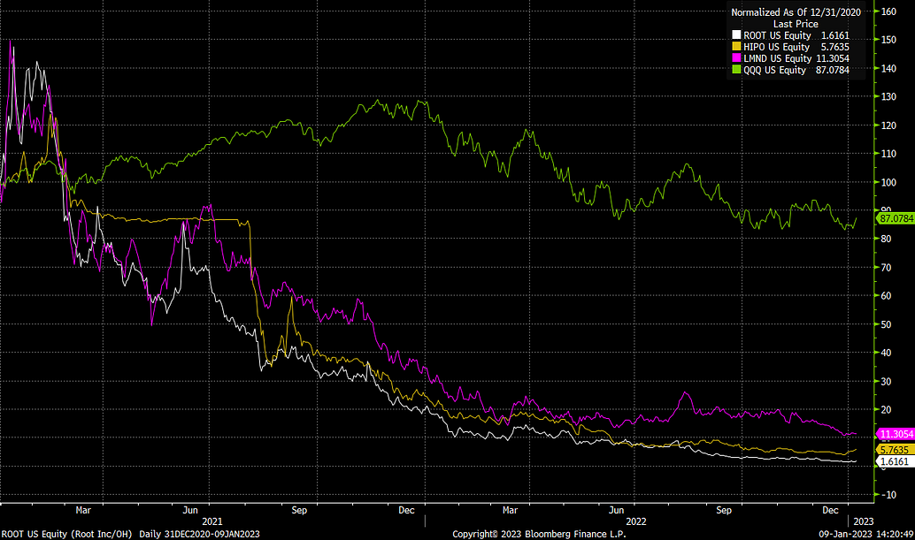
Task: Select HIPO US Equity in the legend
Action: click(x=772, y=47)
